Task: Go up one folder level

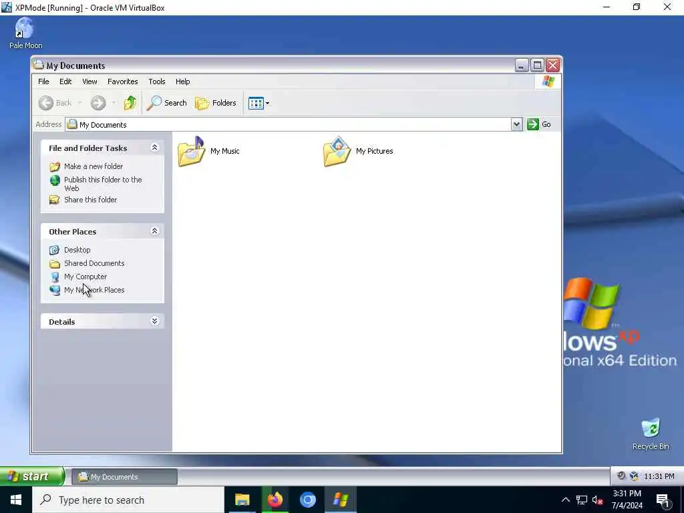Action: (x=130, y=103)
